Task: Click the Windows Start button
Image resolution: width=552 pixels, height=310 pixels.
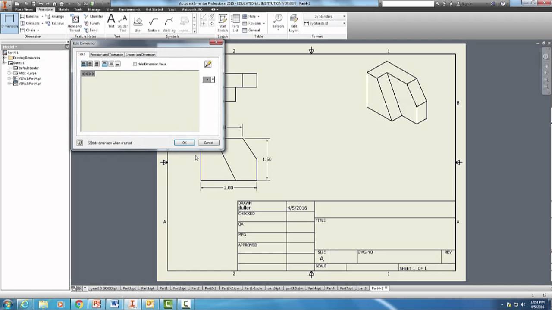Action: [x=8, y=304]
